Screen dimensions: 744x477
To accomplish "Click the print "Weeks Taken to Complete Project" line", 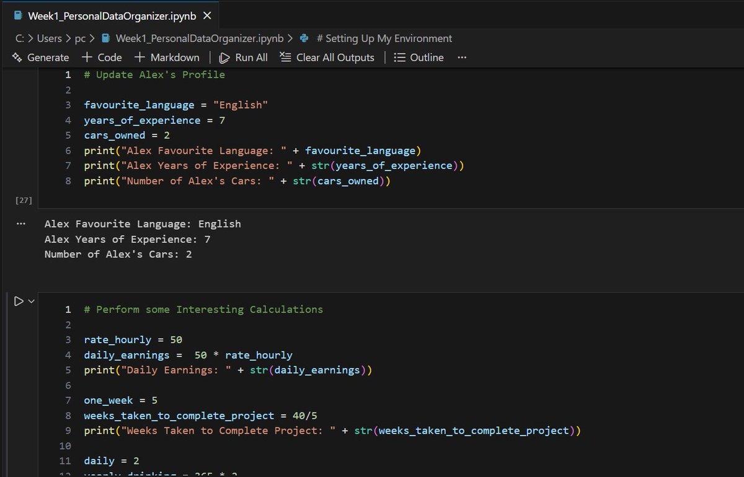I will click(x=332, y=431).
